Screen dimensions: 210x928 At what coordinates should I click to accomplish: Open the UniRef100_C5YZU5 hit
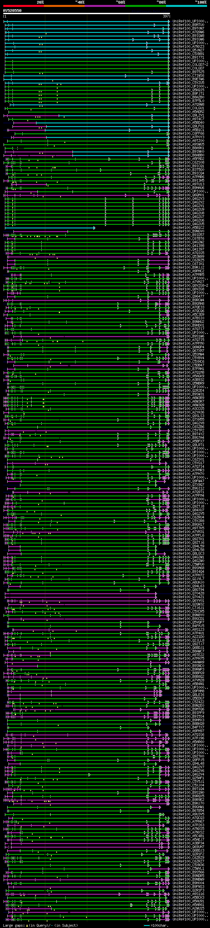pyautogui.click(x=188, y=83)
